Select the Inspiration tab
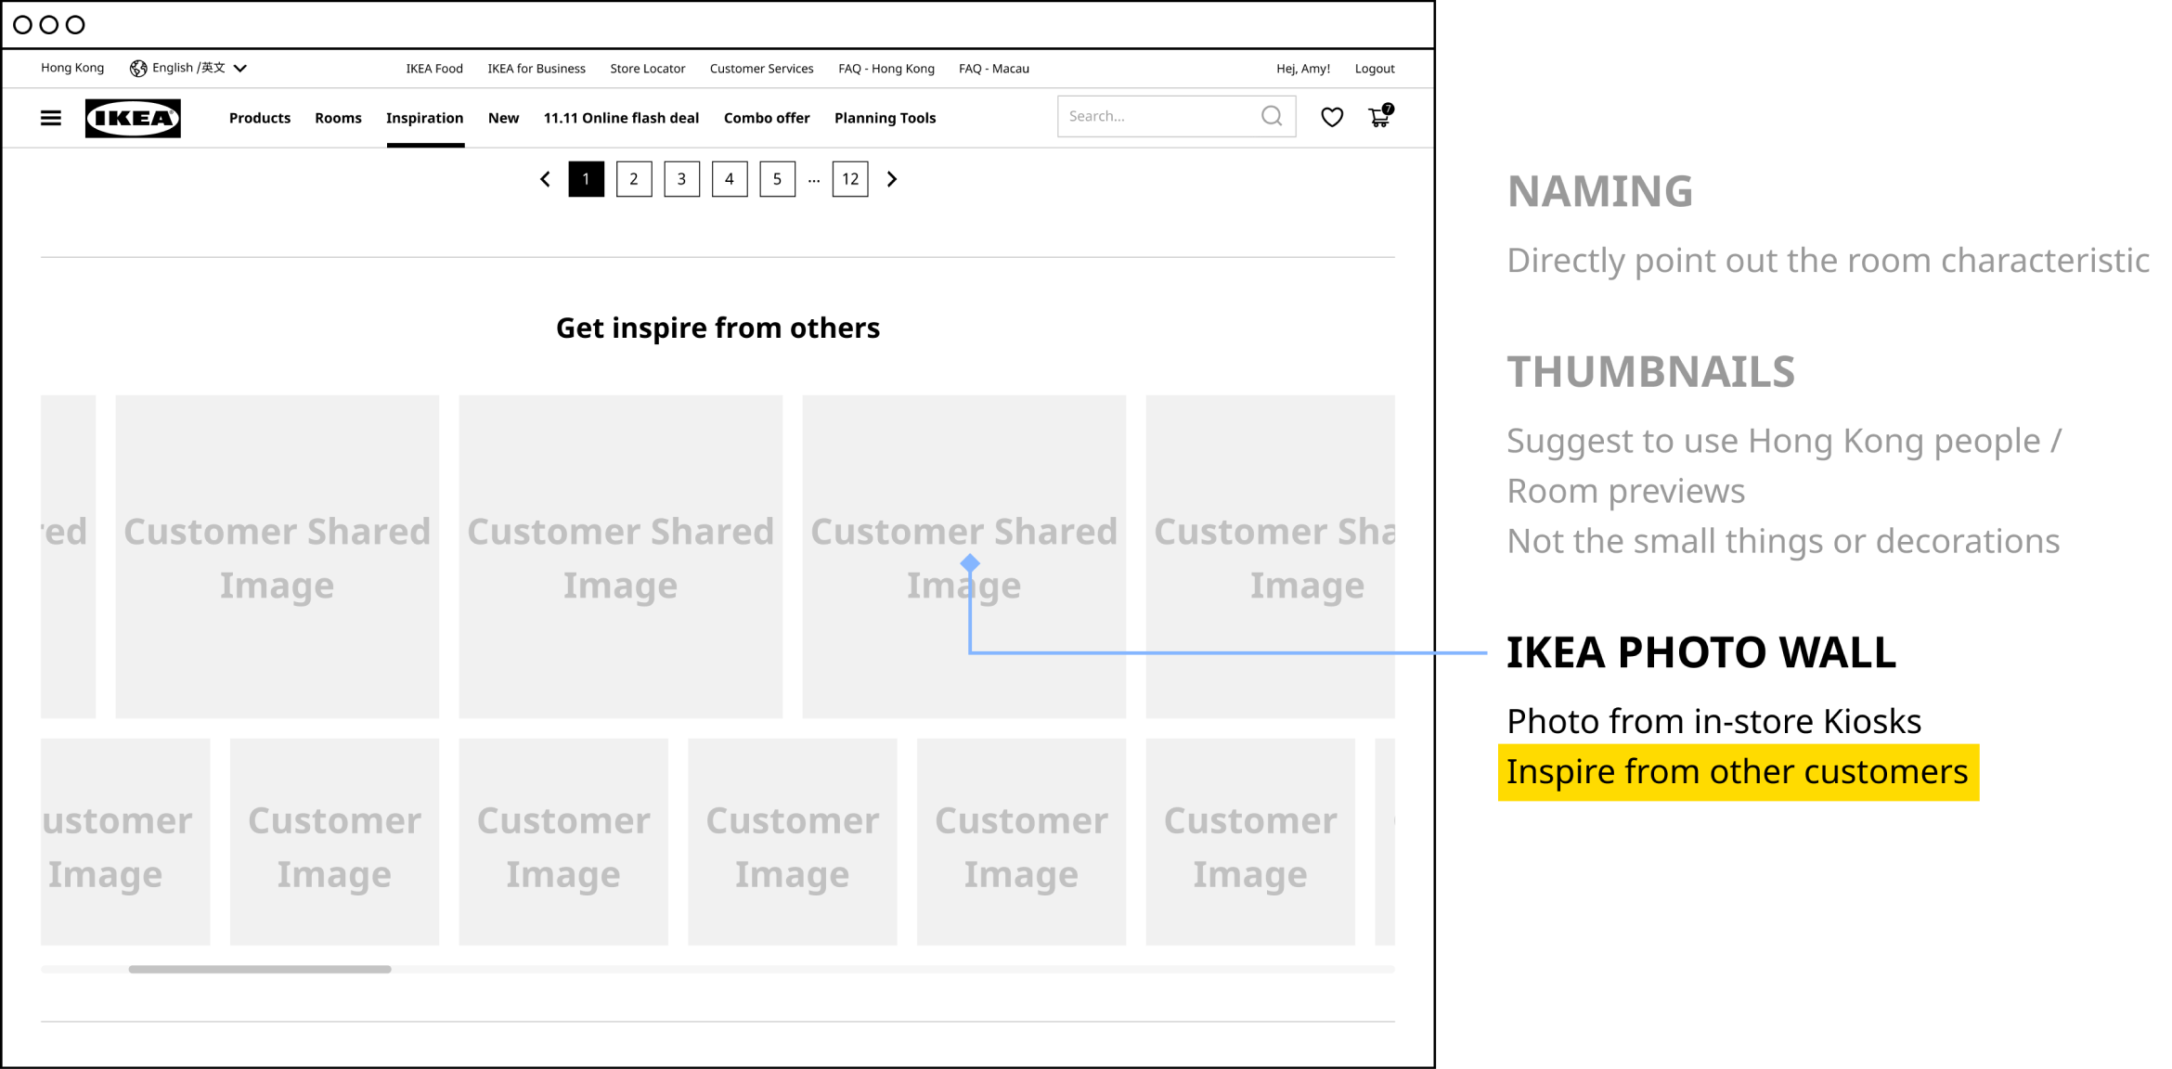The width and height of the screenshot is (2172, 1069). click(424, 118)
